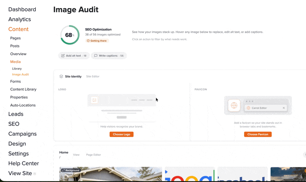Open the SEO sidebar section

[14, 124]
